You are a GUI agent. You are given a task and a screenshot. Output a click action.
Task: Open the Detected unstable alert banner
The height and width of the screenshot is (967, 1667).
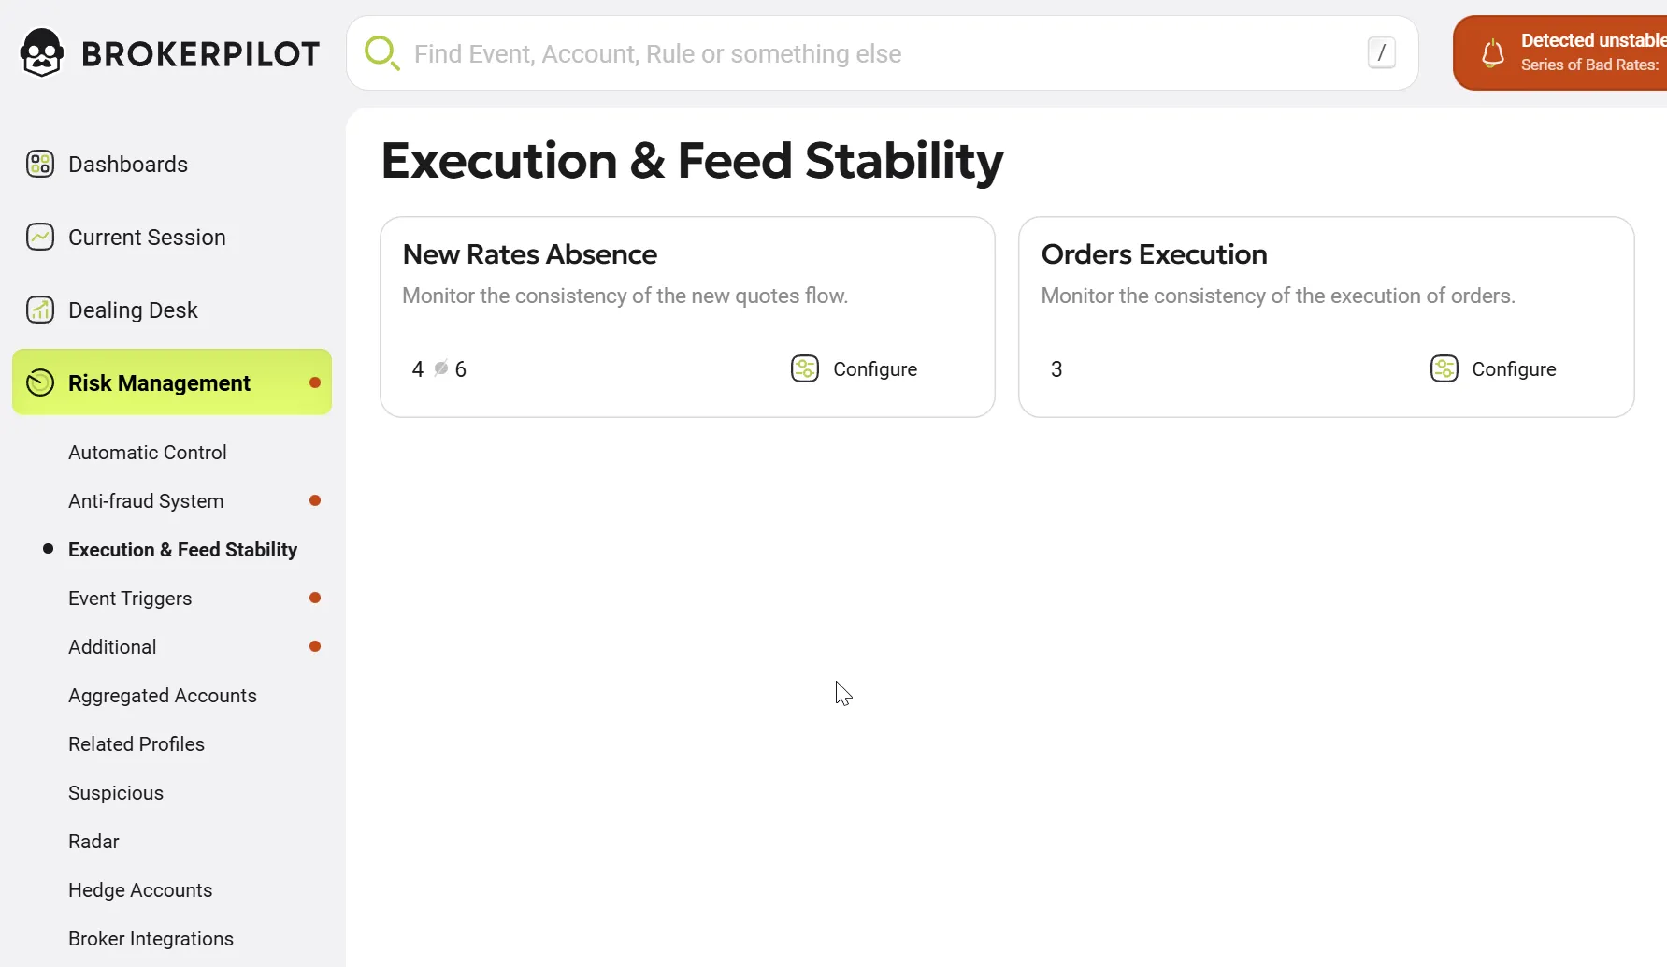(x=1580, y=53)
